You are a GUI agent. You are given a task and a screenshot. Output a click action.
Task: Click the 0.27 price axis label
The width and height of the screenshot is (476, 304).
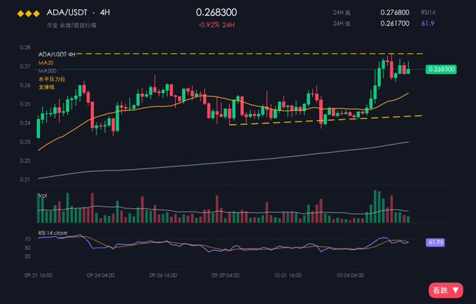(25, 66)
